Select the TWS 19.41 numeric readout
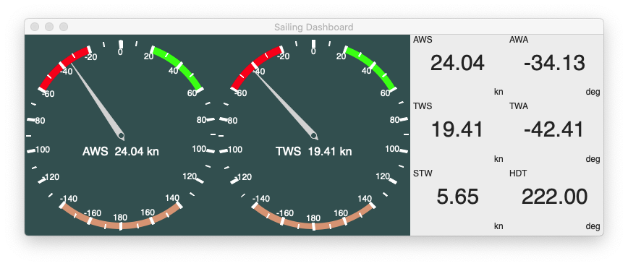The image size is (628, 266). 457,129
